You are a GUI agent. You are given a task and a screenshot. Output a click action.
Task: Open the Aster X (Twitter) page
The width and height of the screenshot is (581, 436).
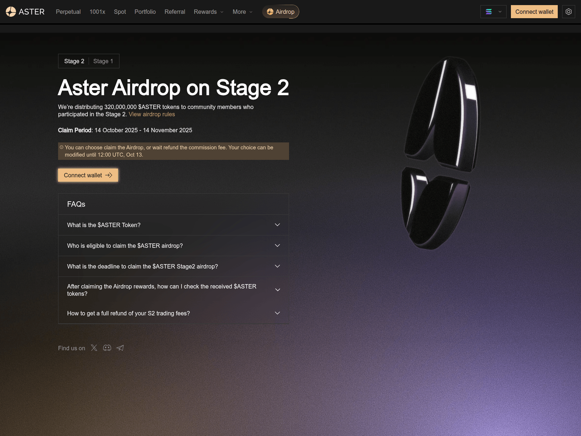click(x=94, y=348)
